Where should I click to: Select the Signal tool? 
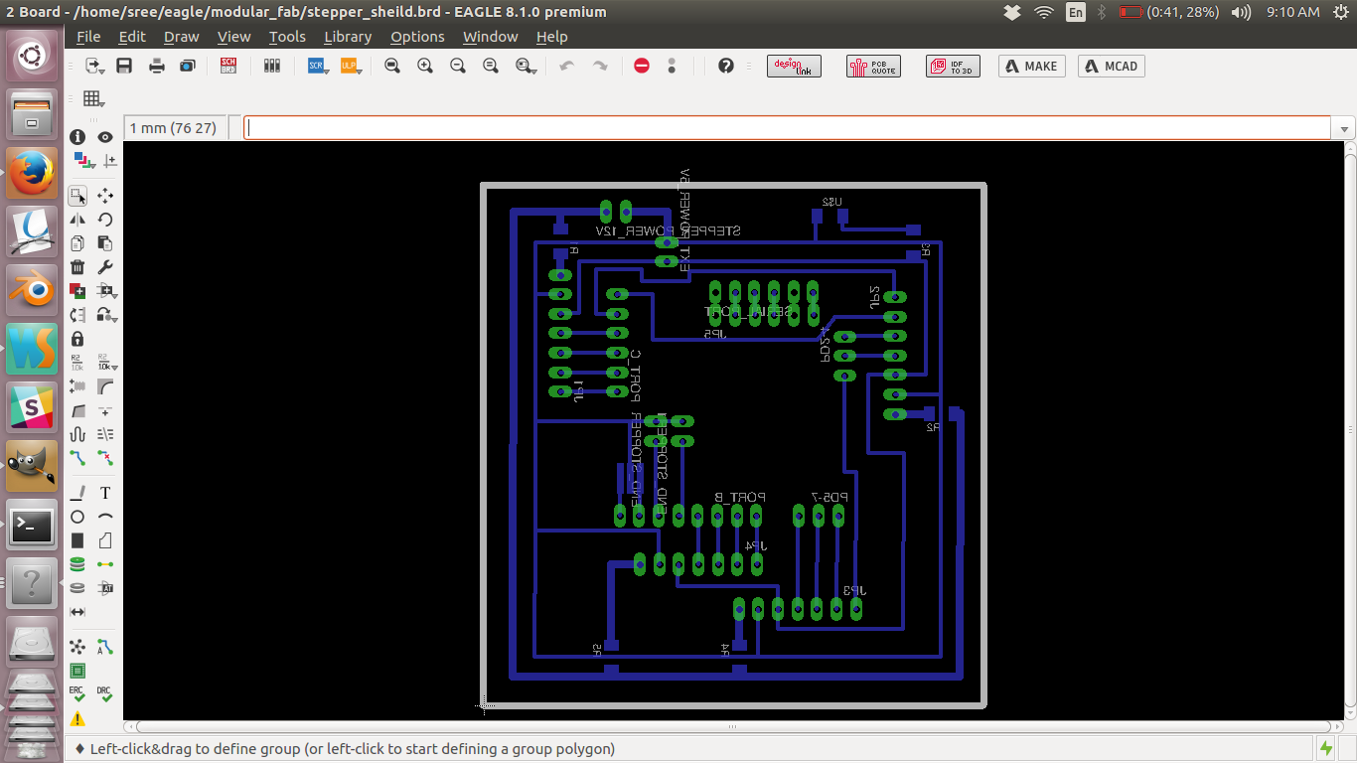tap(105, 564)
